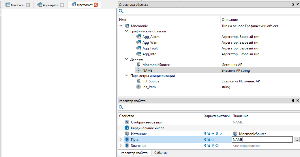Screen dimensions: 300x157
Task: Click the init_Source reference icon
Action: click(138, 81)
